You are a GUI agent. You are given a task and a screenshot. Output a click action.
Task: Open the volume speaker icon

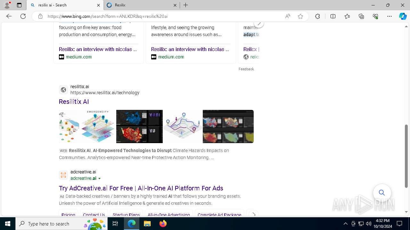click(x=368, y=224)
